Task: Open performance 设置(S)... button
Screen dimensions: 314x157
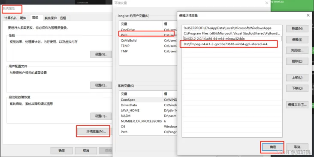Action: coord(101,54)
